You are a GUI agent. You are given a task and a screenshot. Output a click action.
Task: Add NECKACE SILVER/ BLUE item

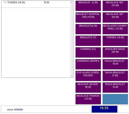(x=88, y=87)
